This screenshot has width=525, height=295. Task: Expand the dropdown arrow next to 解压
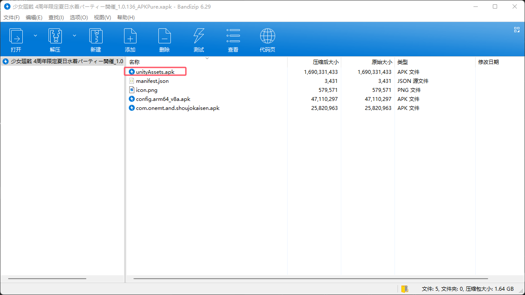pyautogui.click(x=74, y=36)
